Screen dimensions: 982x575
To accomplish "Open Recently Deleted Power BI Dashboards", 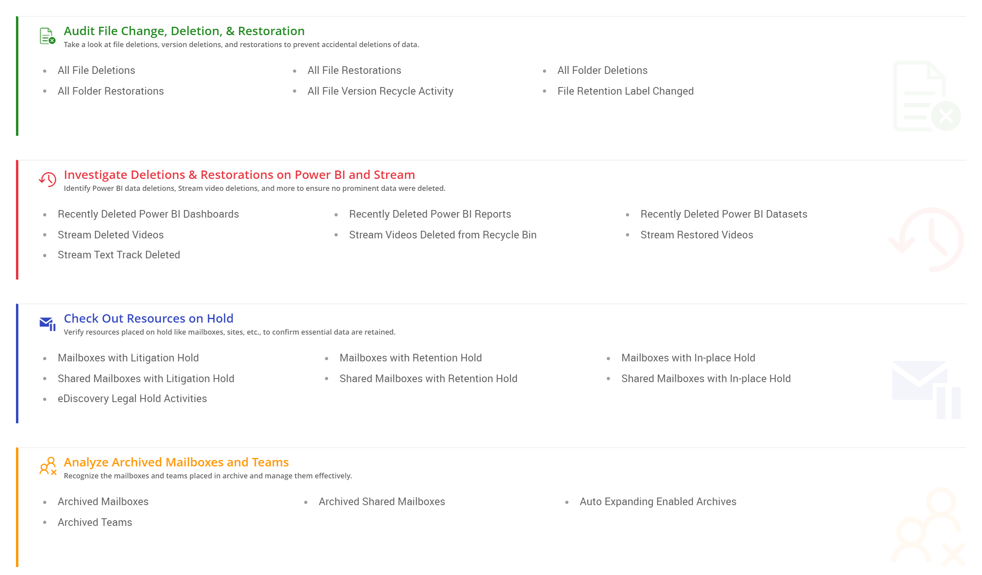I will pyautogui.click(x=148, y=214).
